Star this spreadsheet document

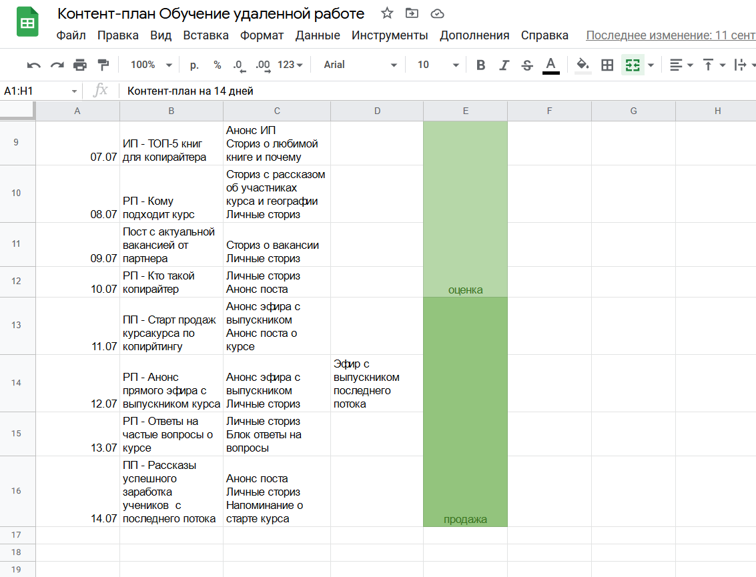point(387,13)
